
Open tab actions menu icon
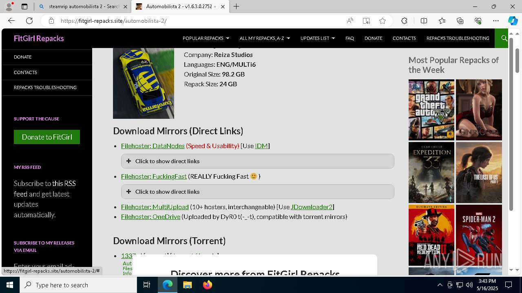pyautogui.click(x=24, y=7)
